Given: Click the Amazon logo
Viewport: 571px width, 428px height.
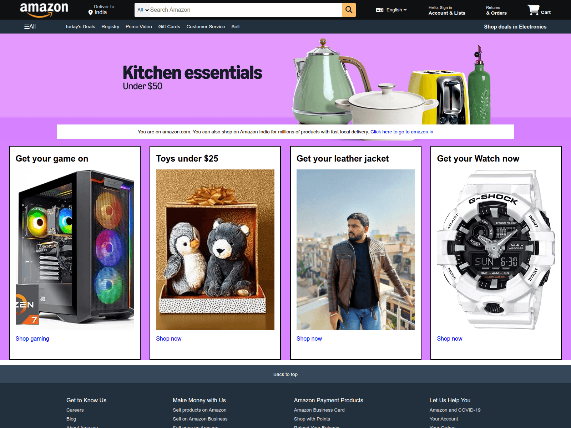Looking at the screenshot, I should coord(44,10).
